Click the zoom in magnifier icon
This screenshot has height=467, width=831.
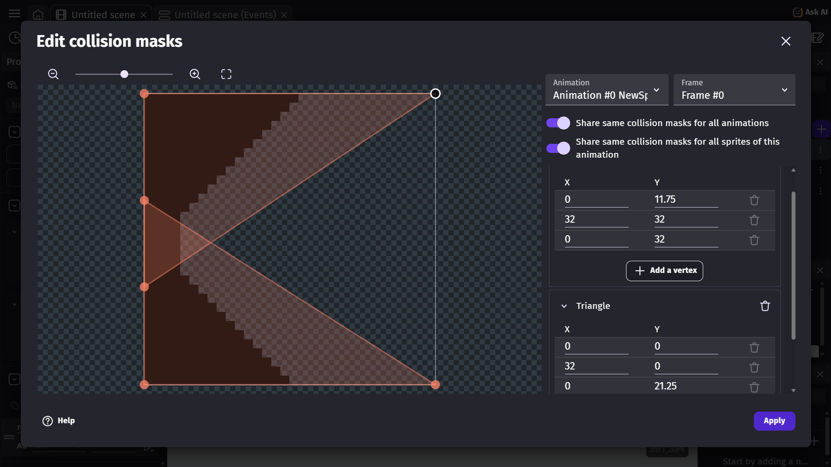[x=195, y=74]
